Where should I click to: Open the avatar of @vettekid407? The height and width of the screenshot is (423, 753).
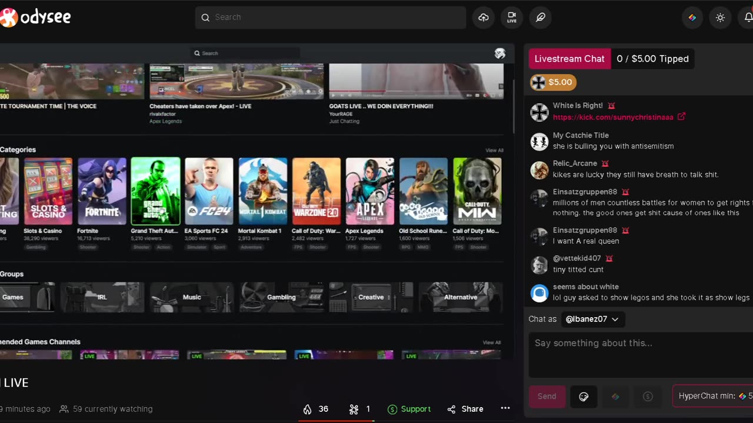pyautogui.click(x=539, y=265)
